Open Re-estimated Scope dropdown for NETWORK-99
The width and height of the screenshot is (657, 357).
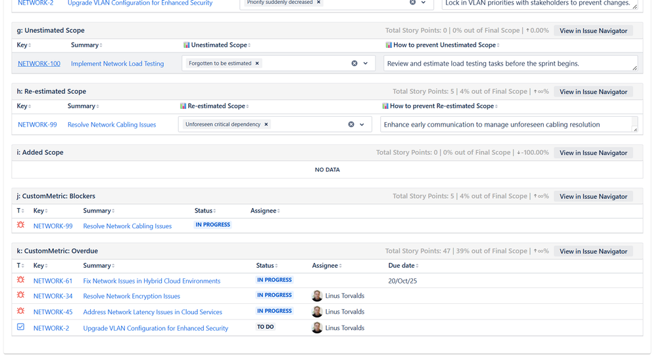point(362,125)
